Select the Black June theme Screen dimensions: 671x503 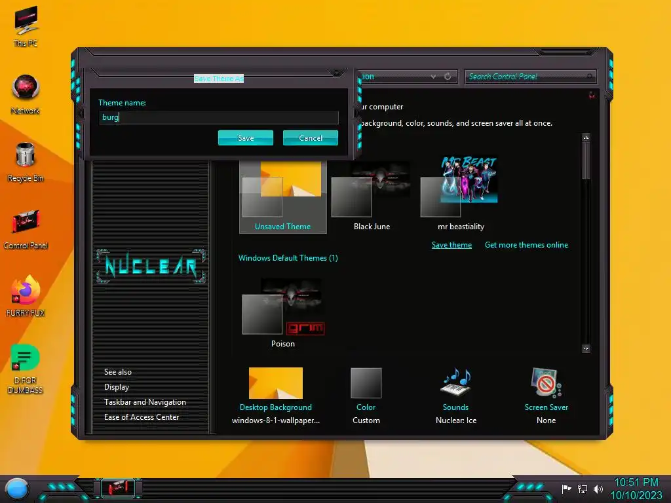(x=372, y=196)
